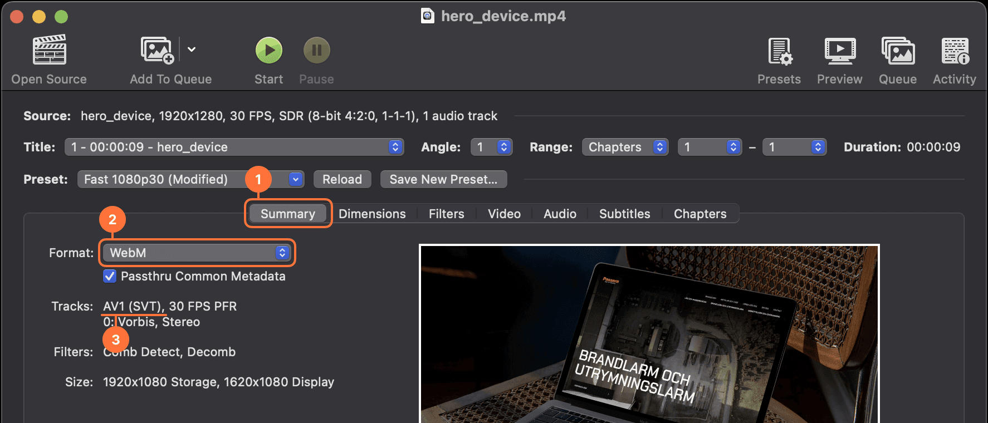The image size is (988, 423).
Task: Click the Open Source clapperboard icon
Action: 49,50
